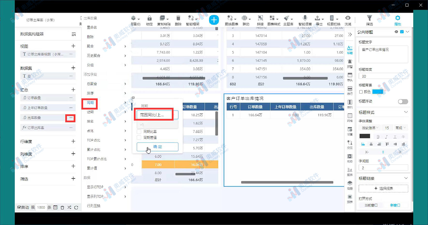This screenshot has height=225, width=428.
Task: Open the 微软雅黑 font dropdown
Action: [370, 128]
